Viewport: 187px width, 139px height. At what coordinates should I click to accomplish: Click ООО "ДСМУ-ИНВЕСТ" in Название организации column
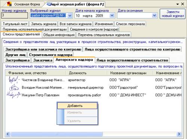[128, 95]
